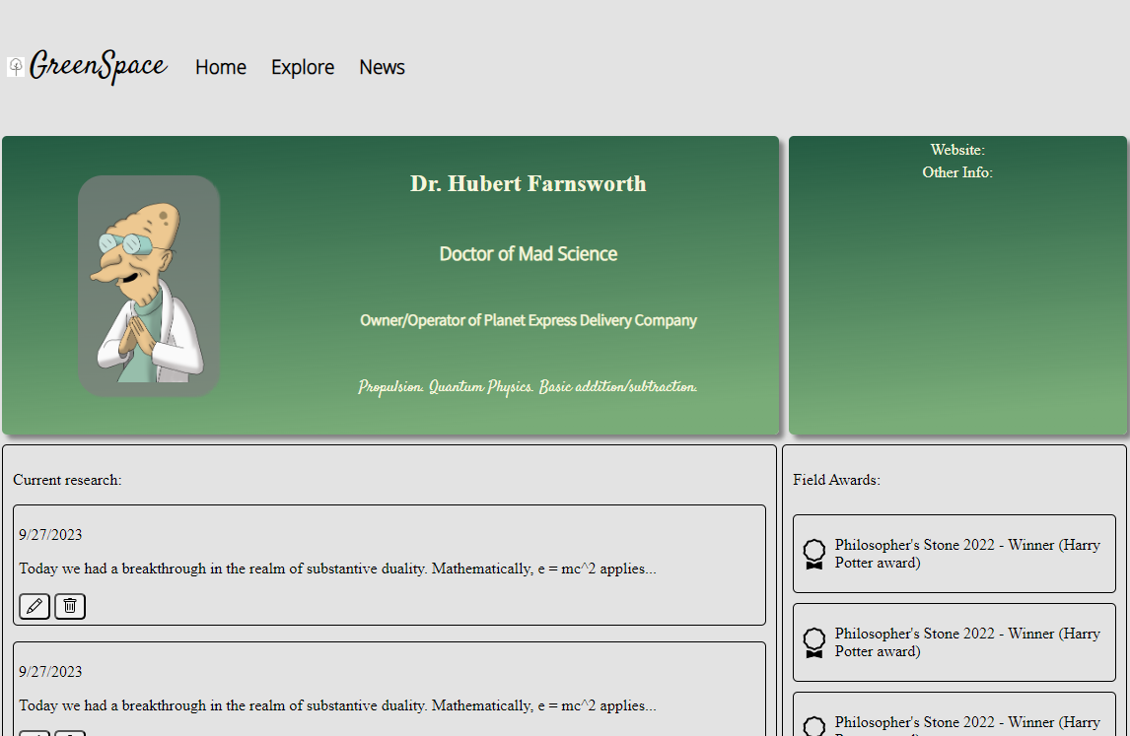This screenshot has width=1130, height=736.
Task: Go to the Explore page
Action: pos(303,67)
